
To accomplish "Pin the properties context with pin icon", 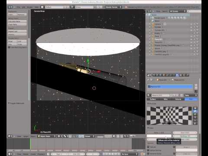I will pos(149,80).
